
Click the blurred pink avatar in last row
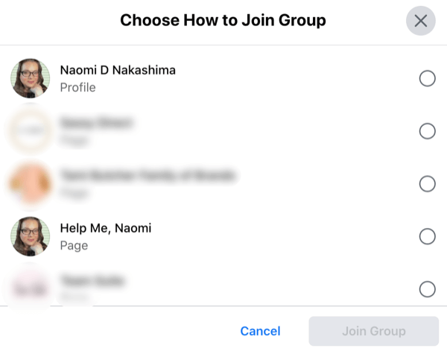pyautogui.click(x=31, y=288)
